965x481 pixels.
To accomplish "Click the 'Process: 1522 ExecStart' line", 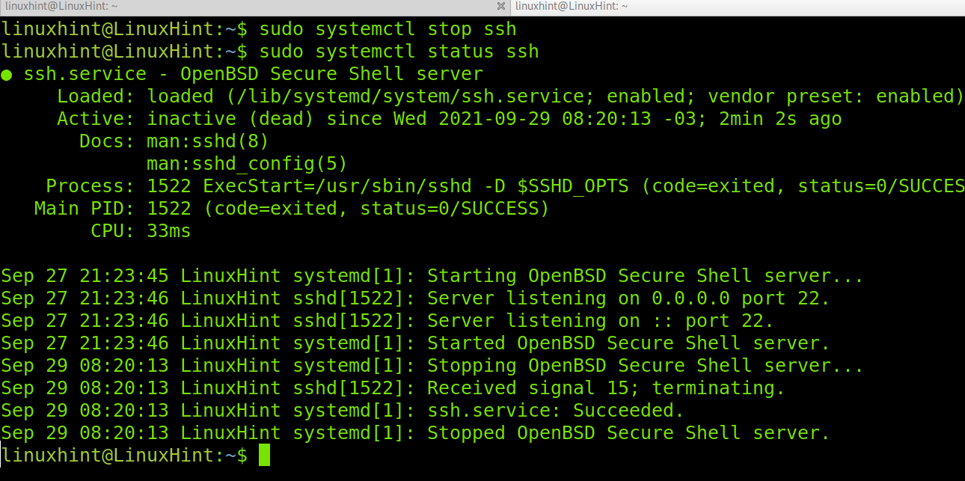I will pyautogui.click(x=506, y=186).
